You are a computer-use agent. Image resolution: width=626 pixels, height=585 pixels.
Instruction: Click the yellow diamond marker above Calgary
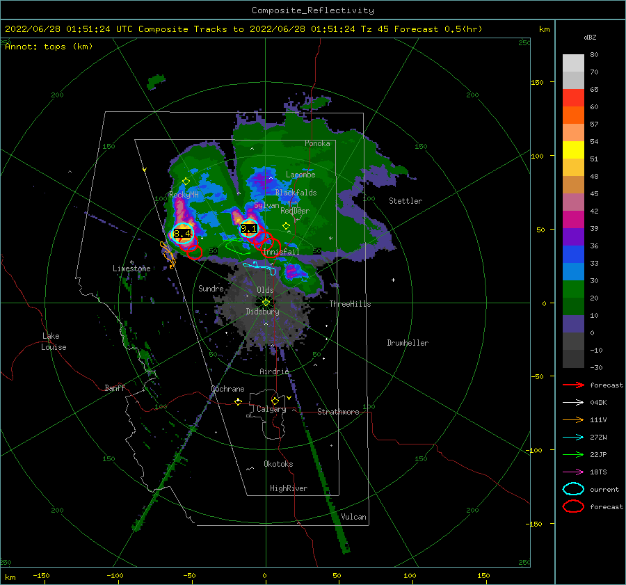(275, 401)
